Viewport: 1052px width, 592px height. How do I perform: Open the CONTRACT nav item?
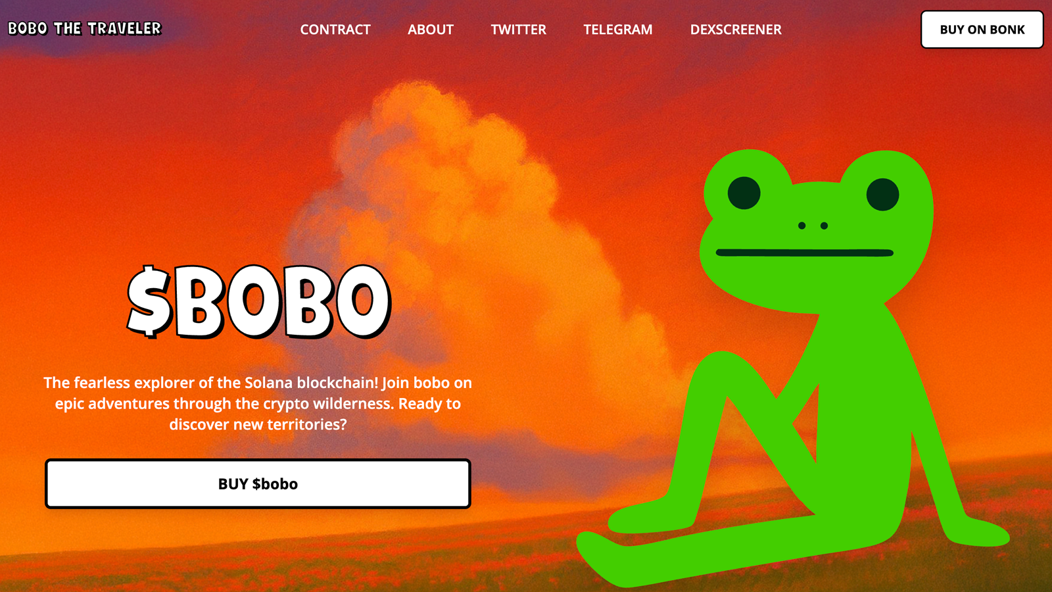(335, 30)
